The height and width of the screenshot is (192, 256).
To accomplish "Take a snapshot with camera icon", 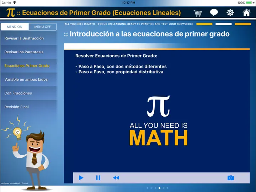I will coord(230,178).
